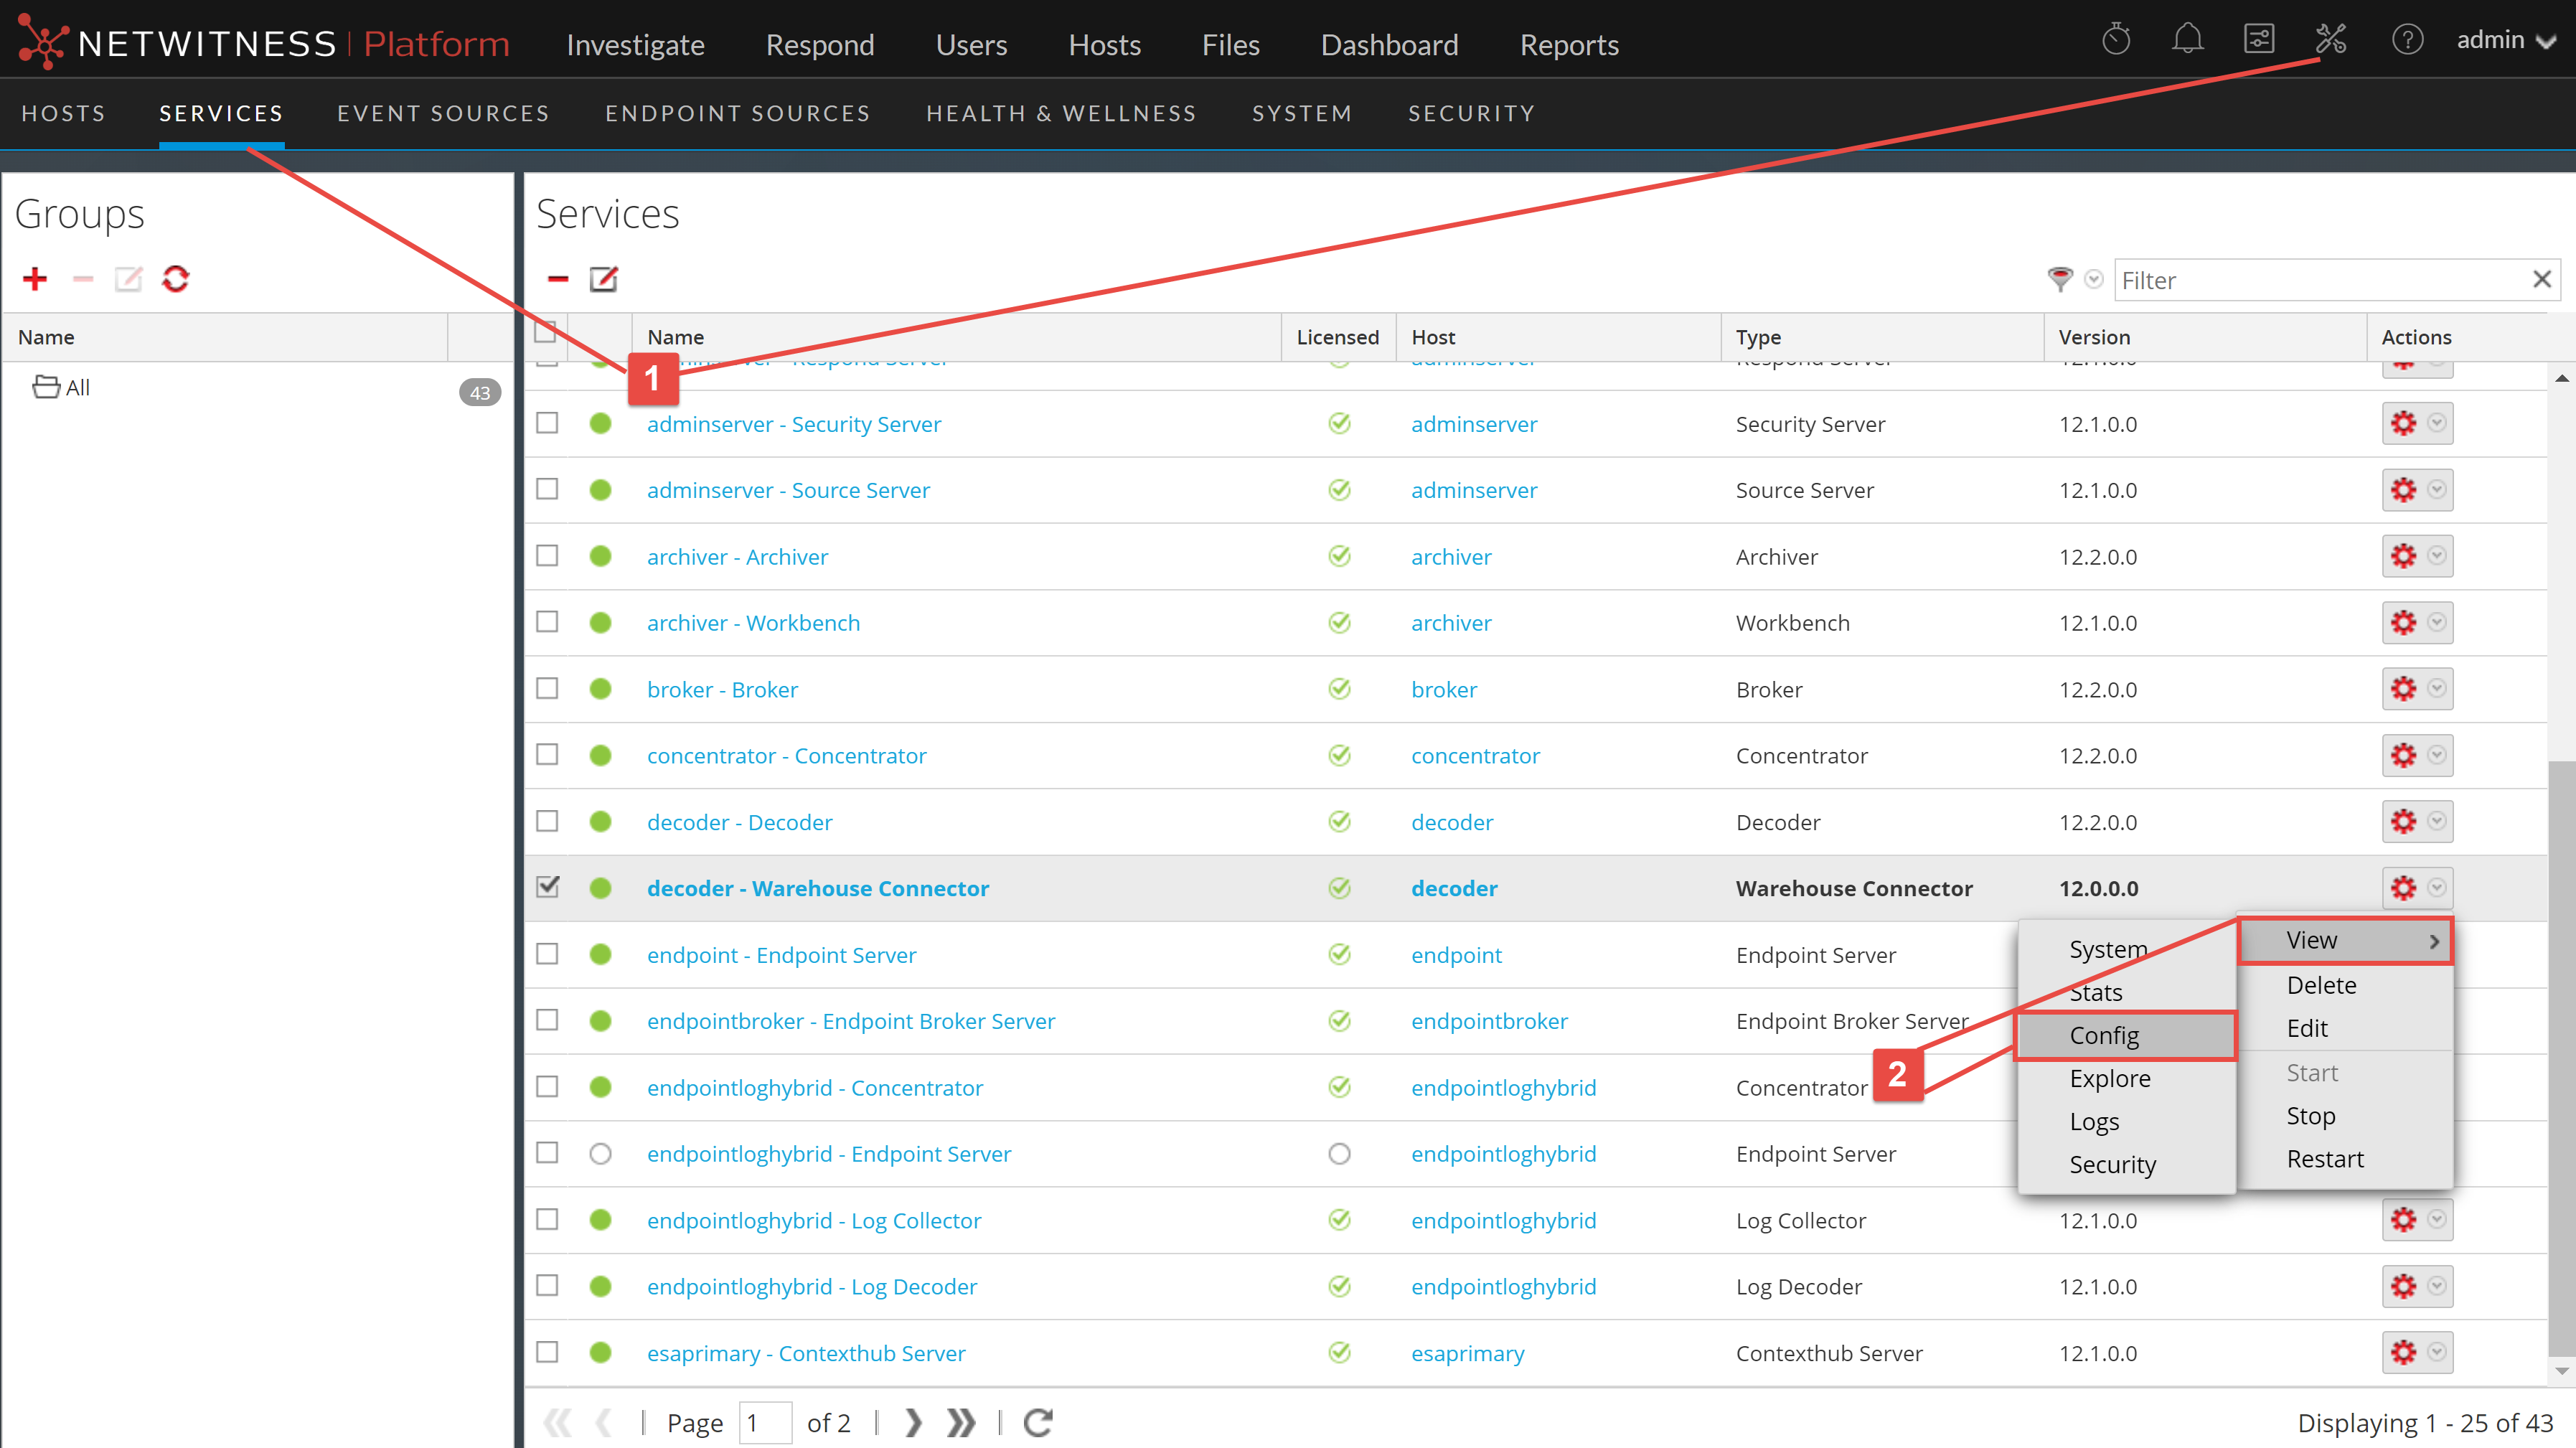Click the stopwatch jobs icon in header

pyautogui.click(x=2116, y=40)
